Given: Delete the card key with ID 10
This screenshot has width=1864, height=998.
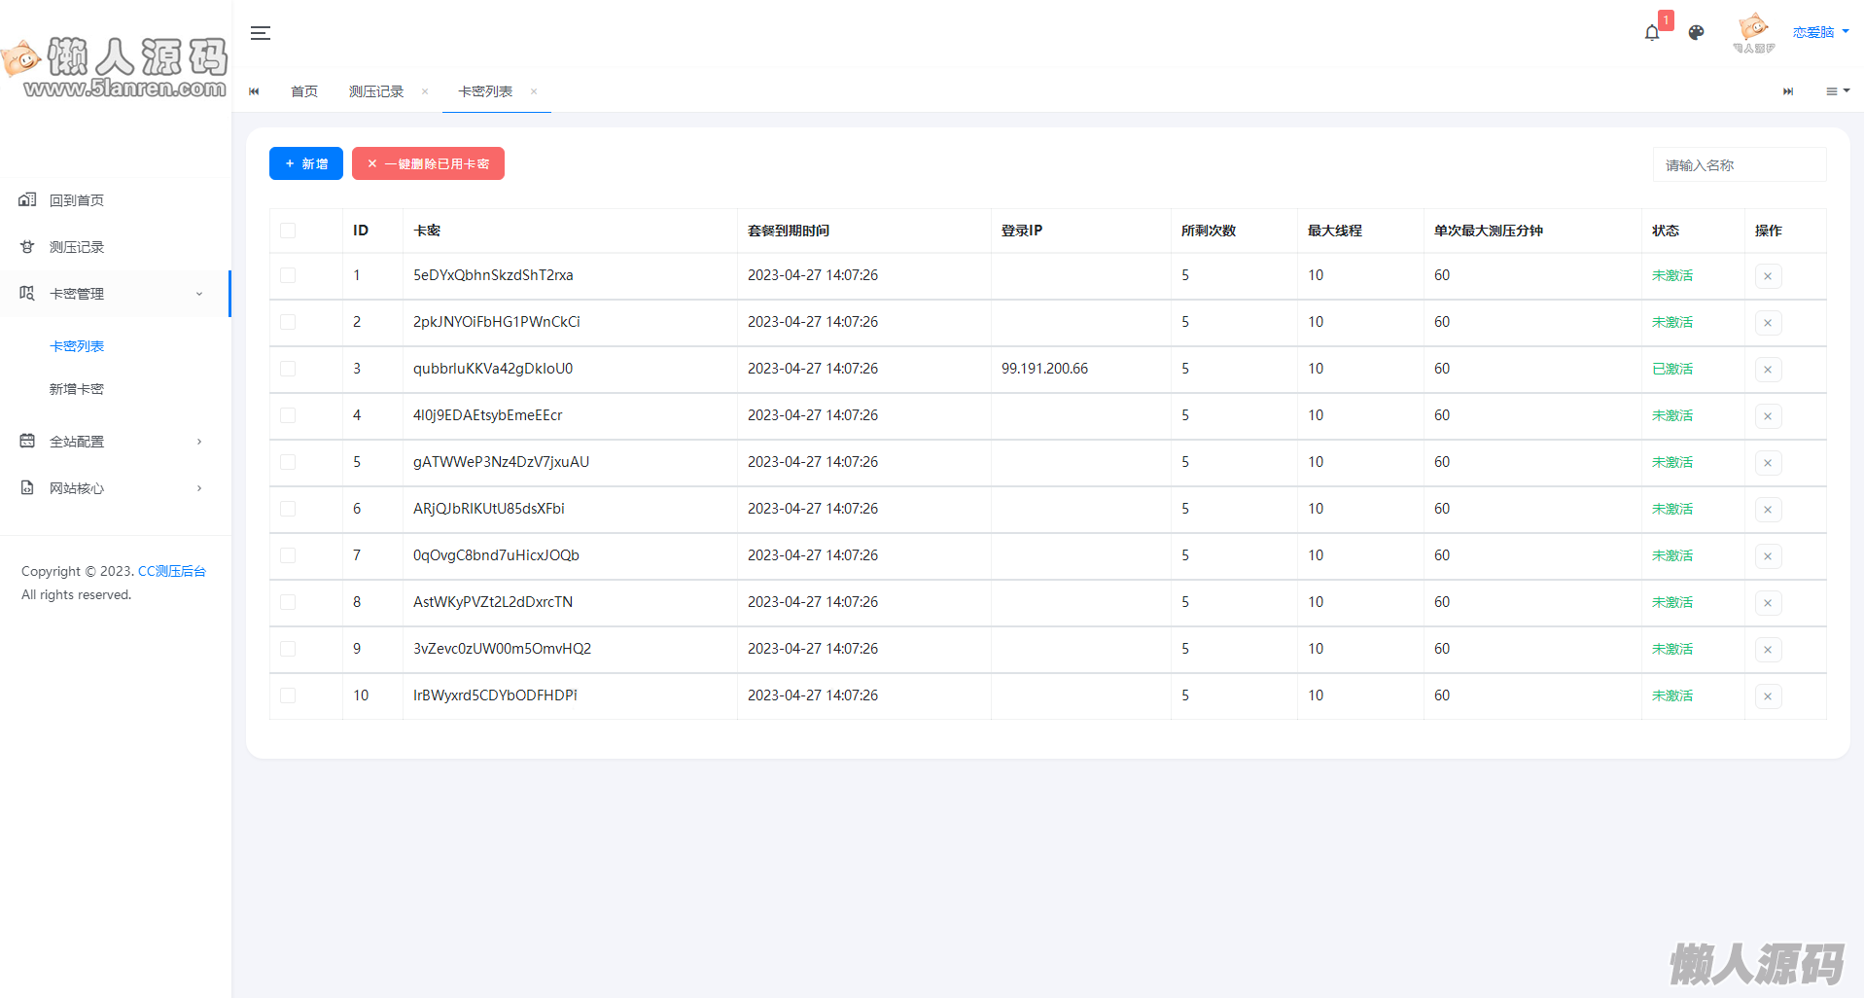Looking at the screenshot, I should 1768,696.
